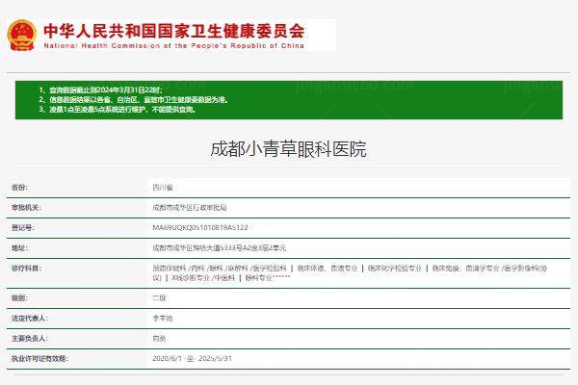Click the 省份 field label
The width and height of the screenshot is (578, 385).
(x=19, y=188)
